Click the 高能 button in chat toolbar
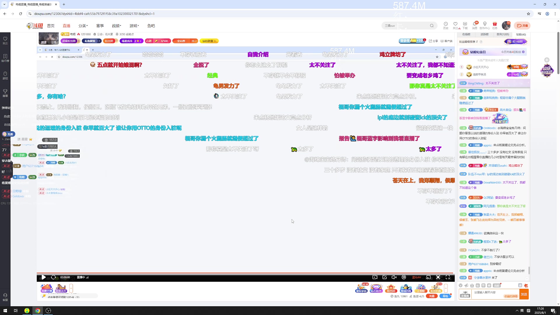This screenshot has height=315, width=560. (497, 286)
